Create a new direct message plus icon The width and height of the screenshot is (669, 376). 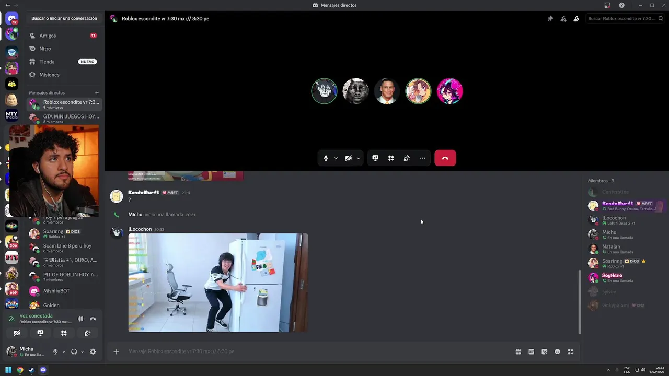tap(97, 92)
